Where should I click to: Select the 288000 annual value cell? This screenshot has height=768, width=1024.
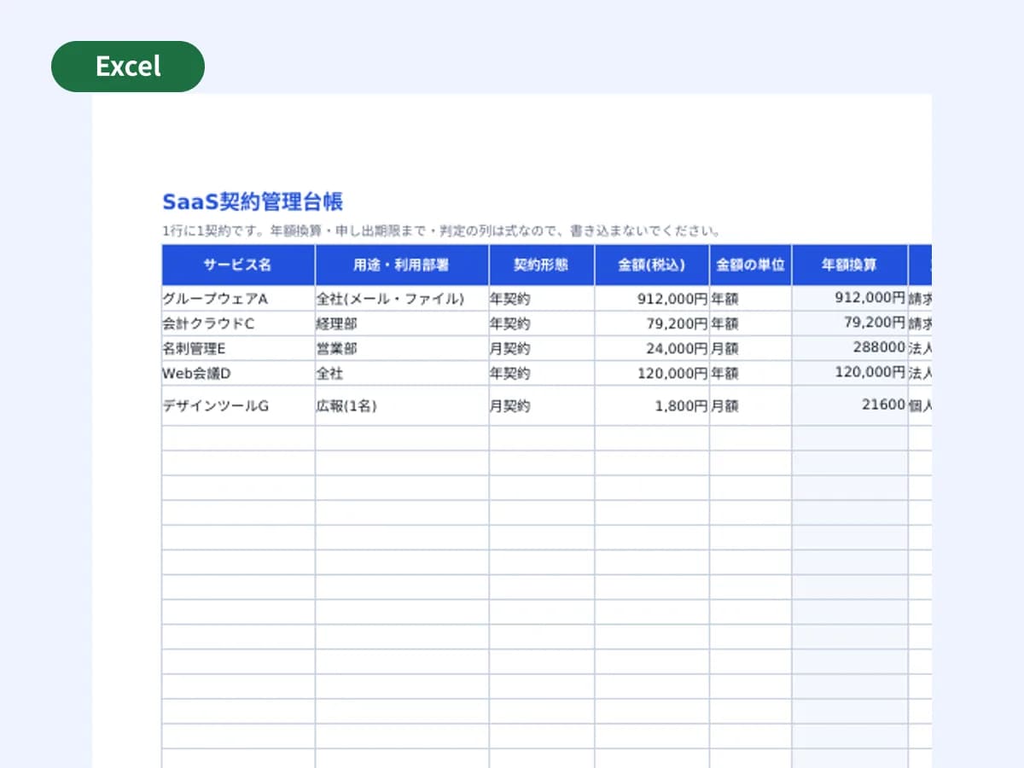[x=850, y=348]
